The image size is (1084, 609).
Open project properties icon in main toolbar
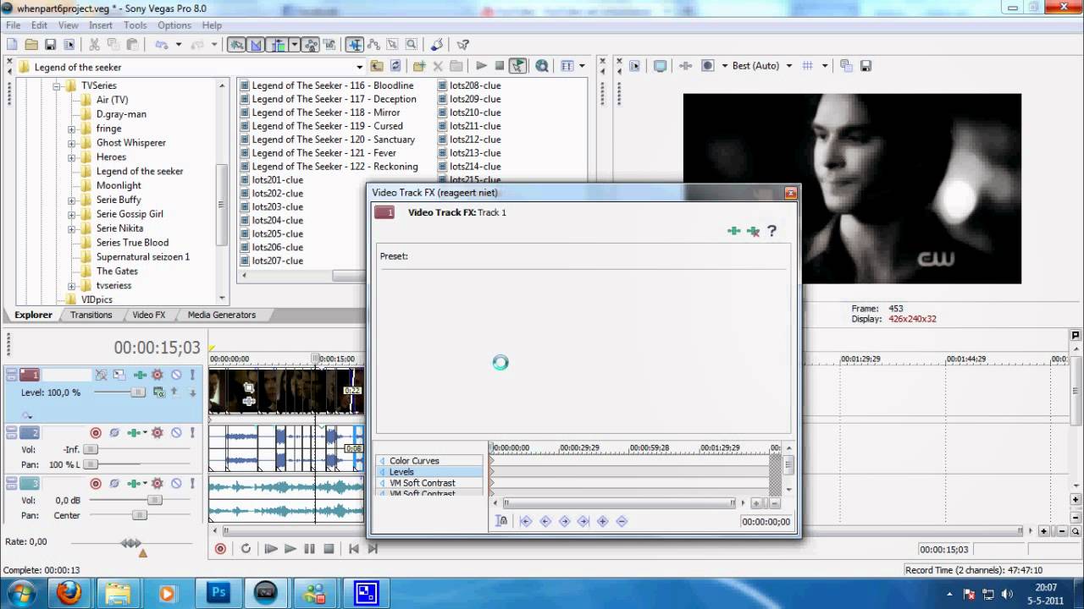(69, 45)
